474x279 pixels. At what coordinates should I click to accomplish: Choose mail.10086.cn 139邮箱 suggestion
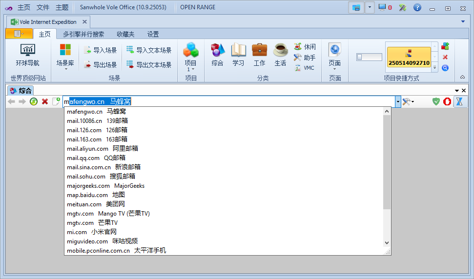tap(224, 121)
